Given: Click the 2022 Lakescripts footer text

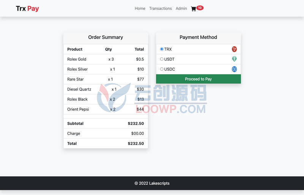Looking at the screenshot, I should [152, 183].
